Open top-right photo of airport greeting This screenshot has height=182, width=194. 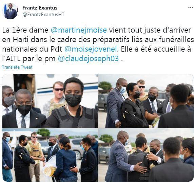point(146,101)
